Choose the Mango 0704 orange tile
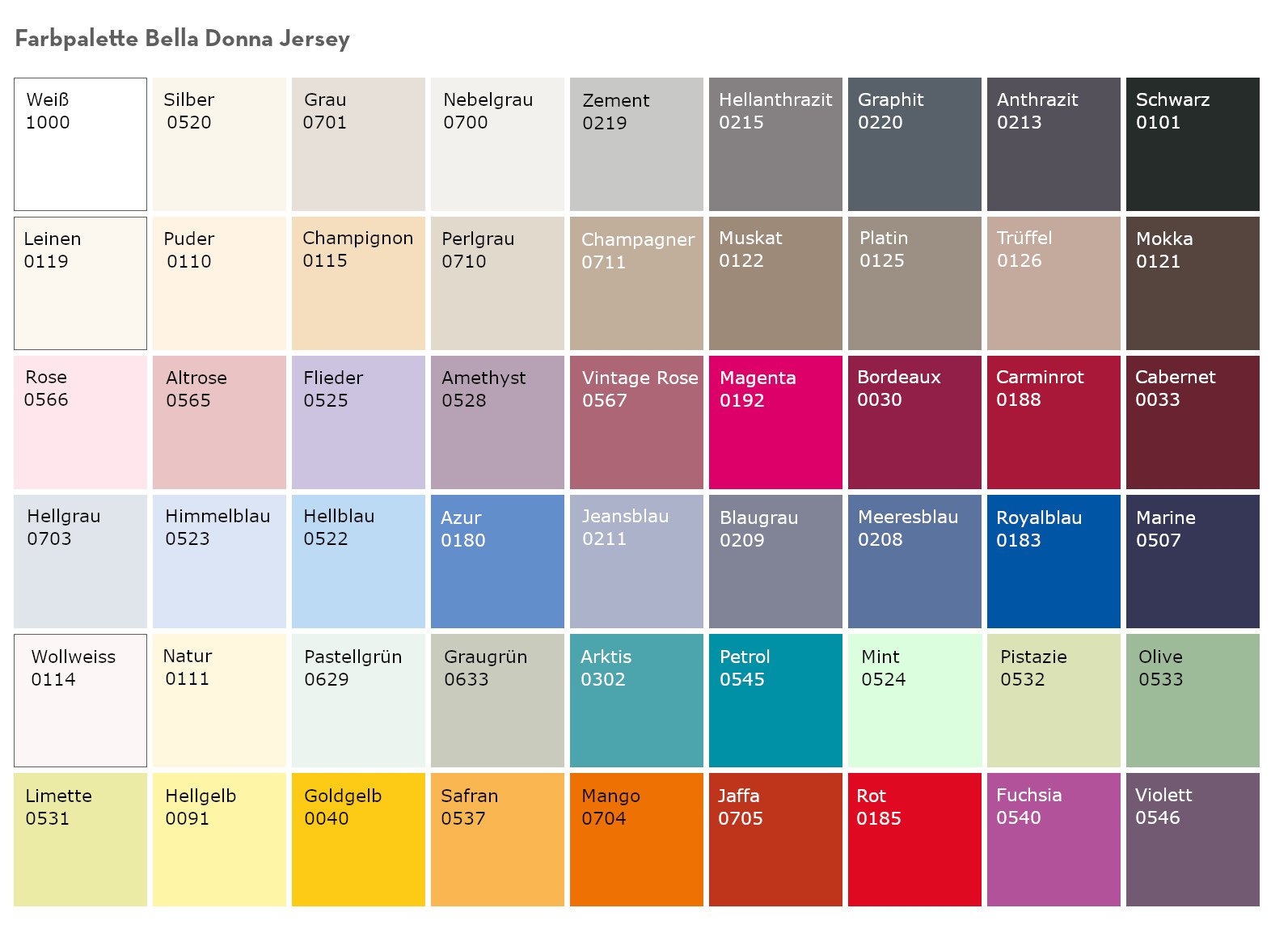This screenshot has width=1271, height=946. pos(636,839)
